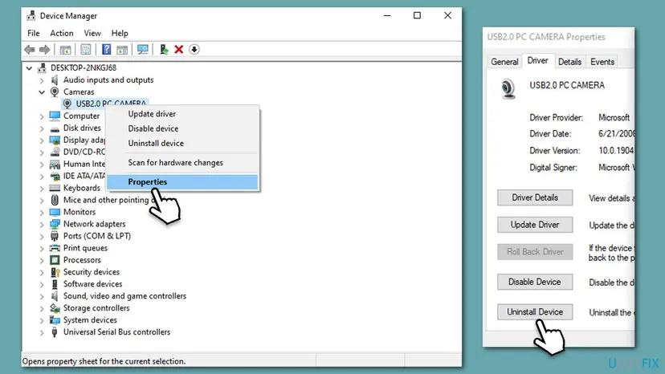The image size is (665, 374).
Task: Expand the Processors node
Action: [x=42, y=260]
